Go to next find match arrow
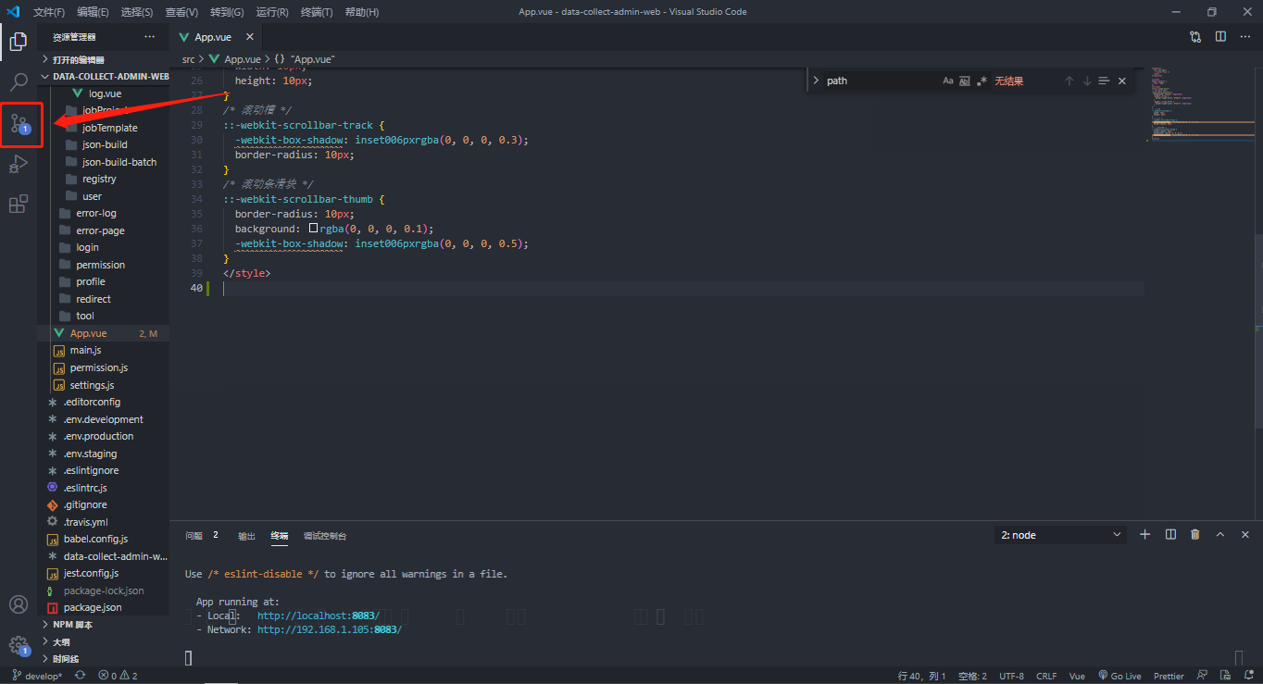Image resolution: width=1263 pixels, height=684 pixels. click(1087, 81)
